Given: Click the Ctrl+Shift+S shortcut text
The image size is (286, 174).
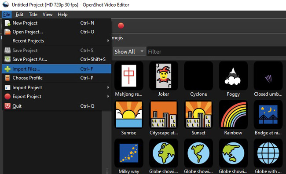Looking at the screenshot, I should point(93,59).
